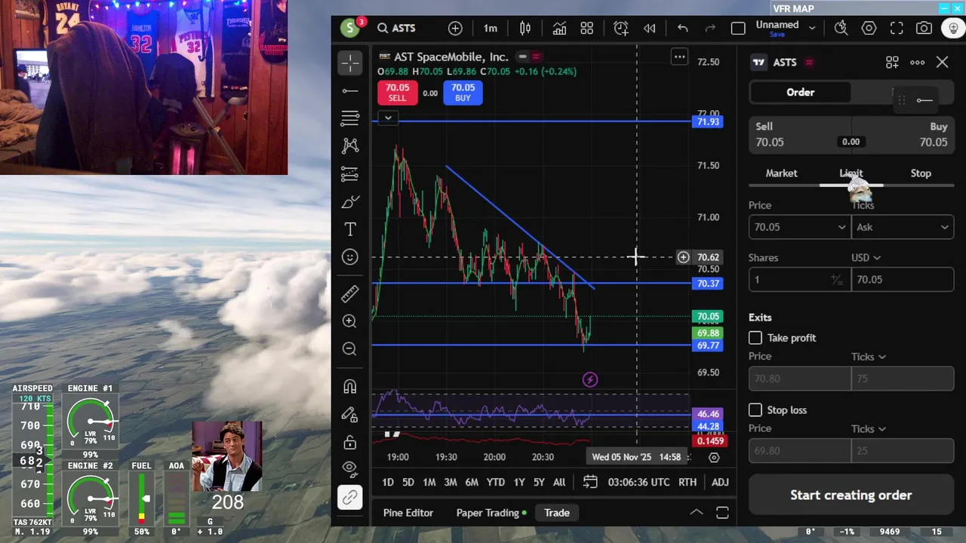Select the All time range
This screenshot has width=966, height=543.
(559, 482)
